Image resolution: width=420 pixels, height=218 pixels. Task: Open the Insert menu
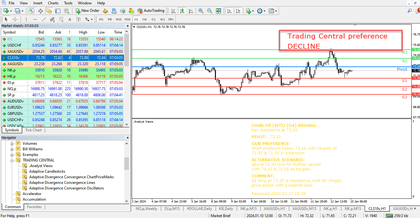coord(38,3)
